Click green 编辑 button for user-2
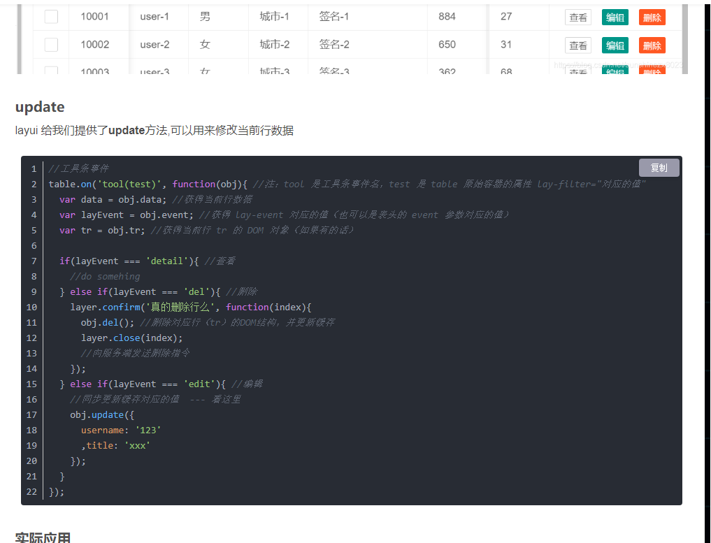The image size is (711, 543). point(615,45)
